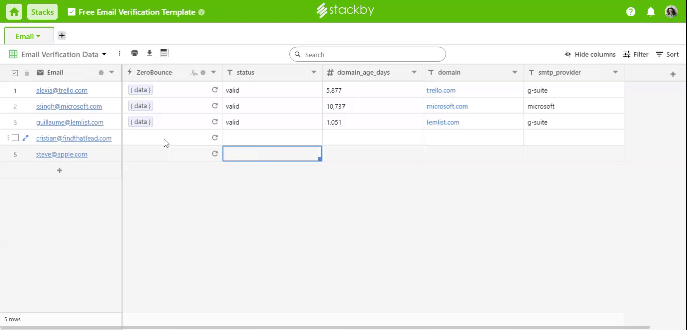Toggle Hide columns visibility option
The height and width of the screenshot is (330, 687).
590,54
